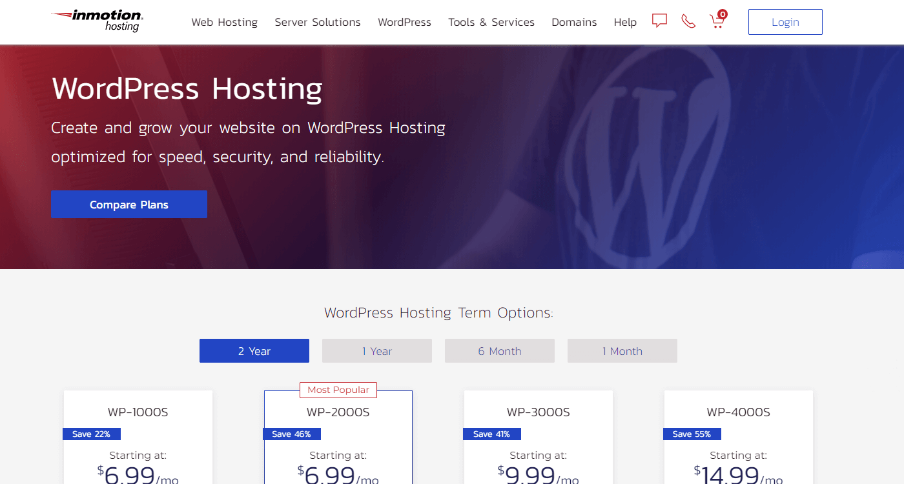Click the $14.99/mo price

coord(739,474)
